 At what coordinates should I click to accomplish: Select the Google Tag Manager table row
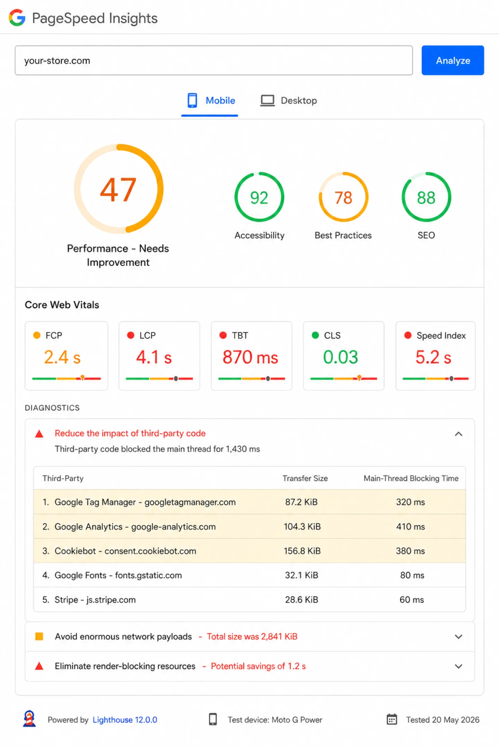pos(249,502)
